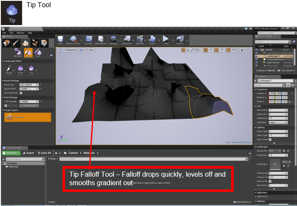
Task: Select the translate gizmo viewport icon
Action: coord(183,50)
